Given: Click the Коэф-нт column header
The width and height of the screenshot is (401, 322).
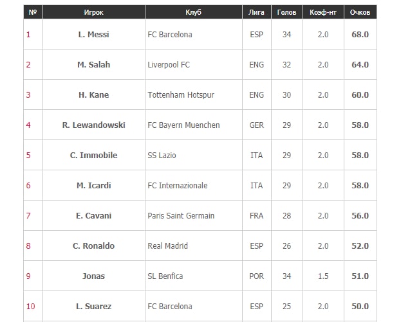Looking at the screenshot, I should (x=323, y=12).
